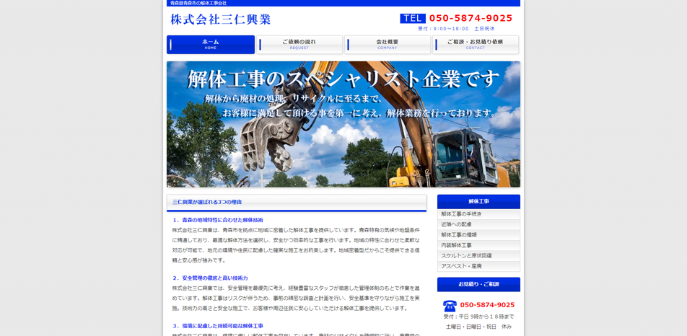687x336 pixels.
Task: Open the 近隣への配慮 sidebar link
Action: (457, 224)
